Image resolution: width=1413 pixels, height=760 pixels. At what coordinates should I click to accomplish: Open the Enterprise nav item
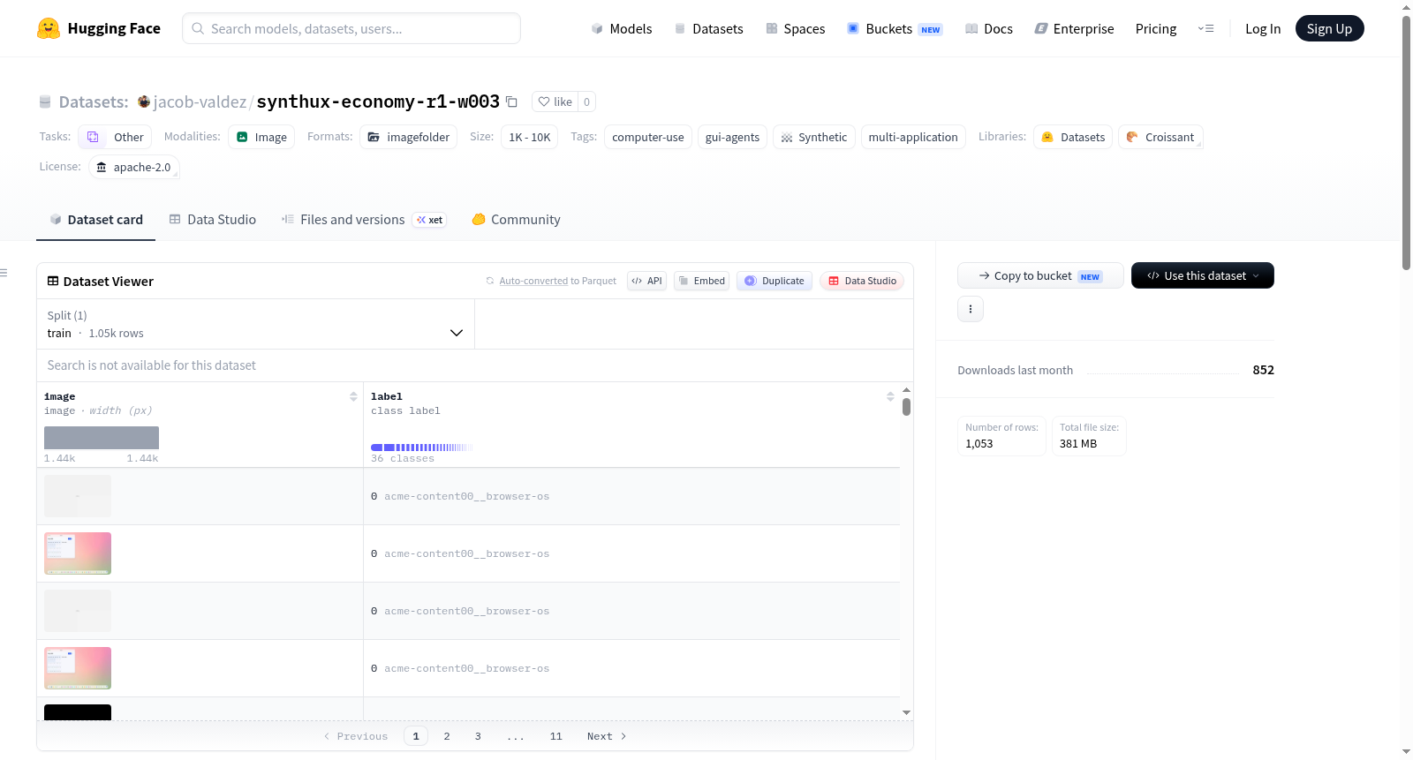coord(1074,28)
